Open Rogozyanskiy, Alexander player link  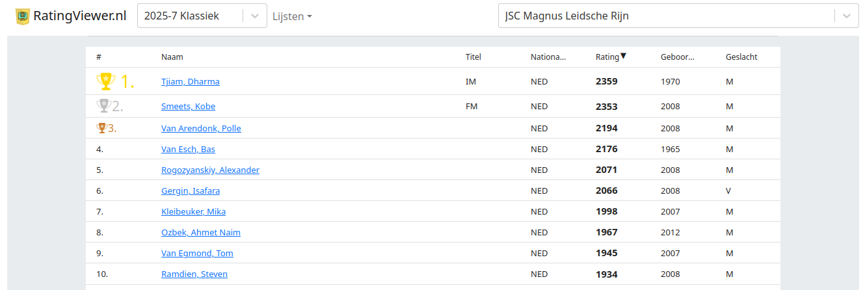[210, 170]
